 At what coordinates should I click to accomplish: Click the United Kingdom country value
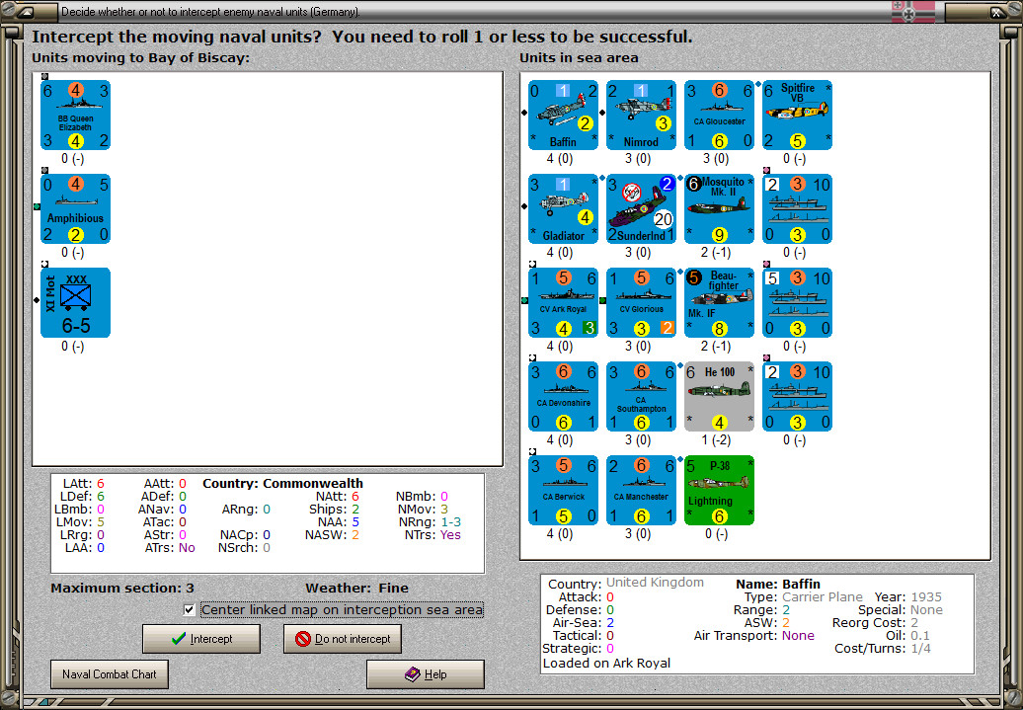pyautogui.click(x=655, y=582)
